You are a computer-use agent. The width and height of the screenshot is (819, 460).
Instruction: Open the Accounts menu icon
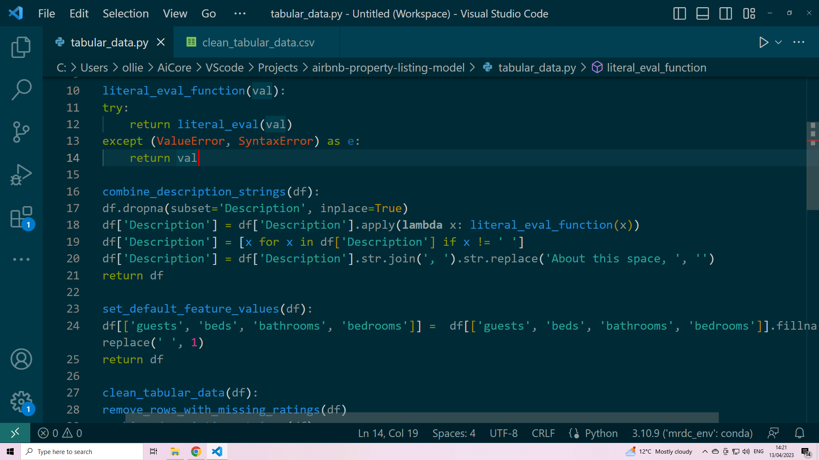[x=21, y=359]
